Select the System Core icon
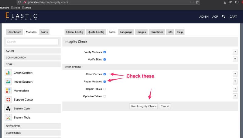 pos(9,109)
